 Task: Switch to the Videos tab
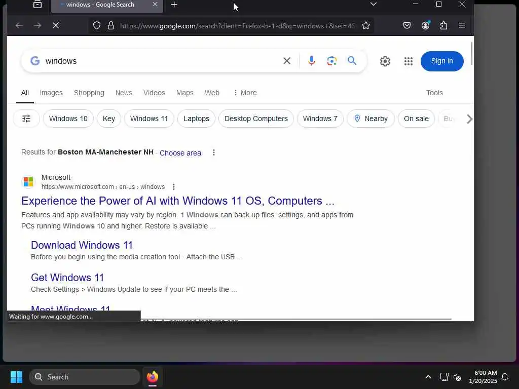click(x=154, y=93)
